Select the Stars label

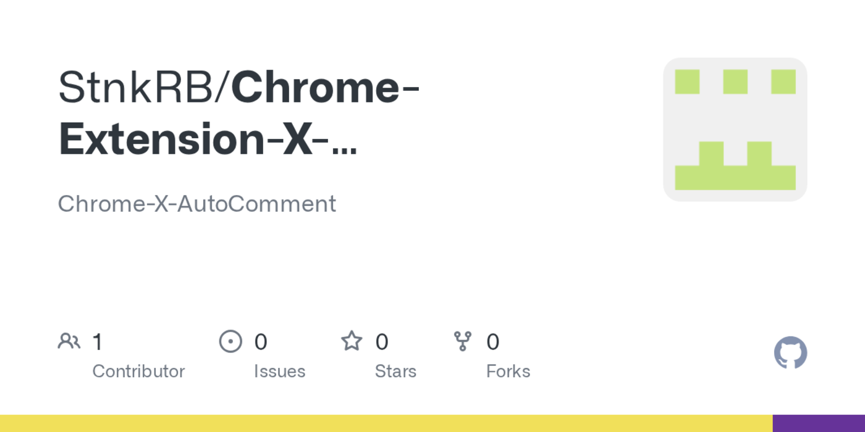pos(395,372)
